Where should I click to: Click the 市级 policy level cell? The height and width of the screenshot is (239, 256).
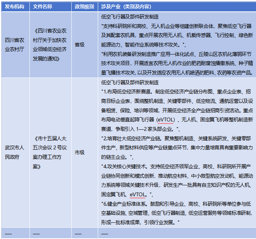pyautogui.click(x=80, y=152)
